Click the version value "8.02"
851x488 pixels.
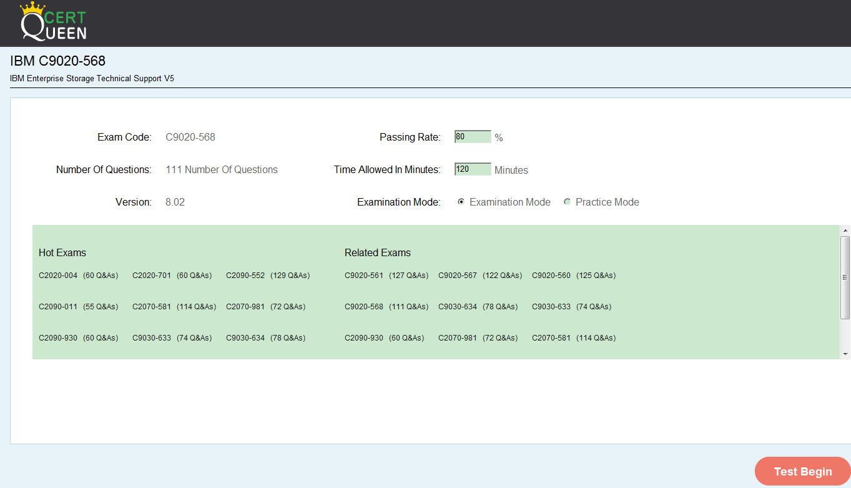[x=175, y=202]
